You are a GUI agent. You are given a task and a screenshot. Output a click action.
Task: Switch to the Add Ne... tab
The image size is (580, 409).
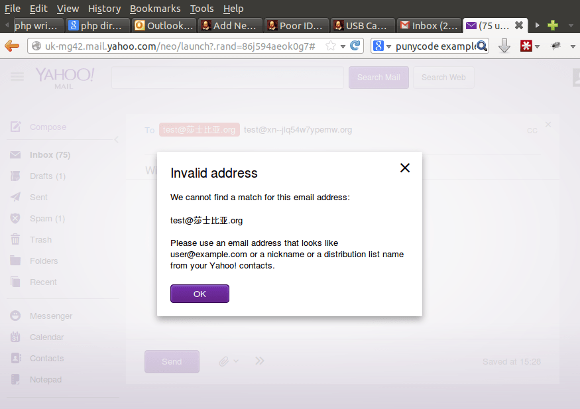pyautogui.click(x=231, y=25)
